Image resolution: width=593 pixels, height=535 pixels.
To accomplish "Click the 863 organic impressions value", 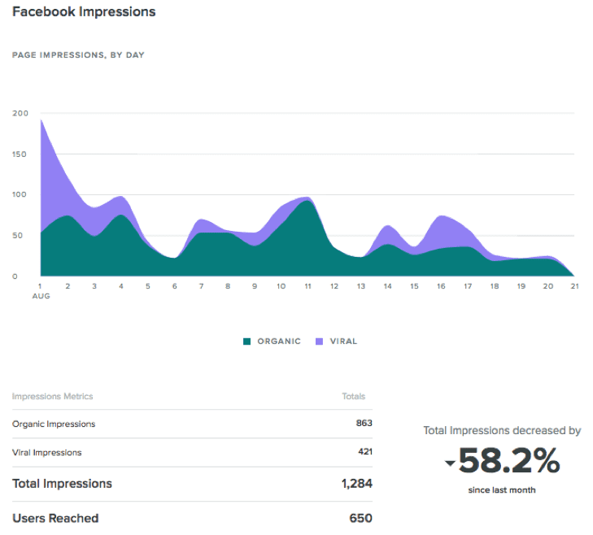I will point(364,424).
